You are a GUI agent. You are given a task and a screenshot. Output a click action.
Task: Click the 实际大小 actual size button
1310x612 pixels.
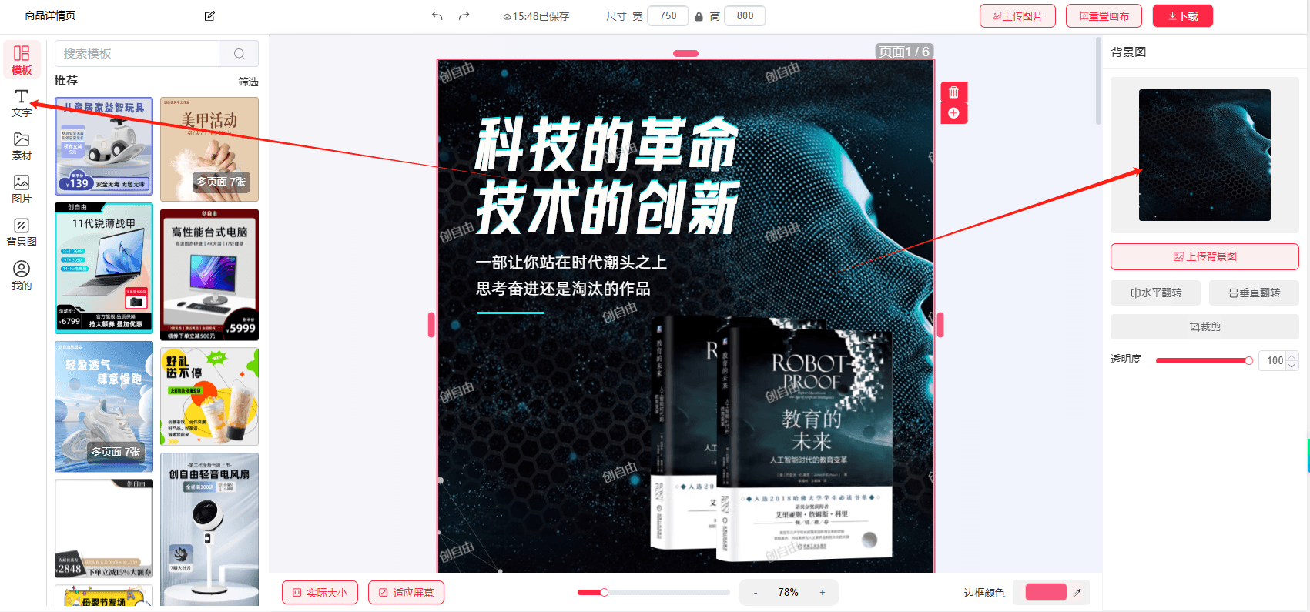[320, 593]
